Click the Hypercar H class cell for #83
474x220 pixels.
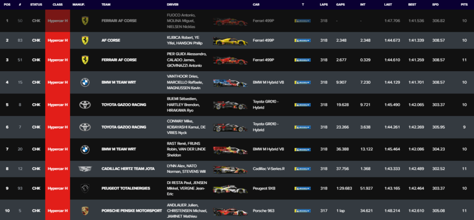pyautogui.click(x=58, y=40)
